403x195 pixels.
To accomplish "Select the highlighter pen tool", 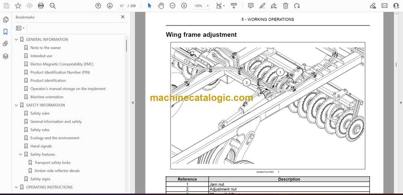I will (x=262, y=6).
